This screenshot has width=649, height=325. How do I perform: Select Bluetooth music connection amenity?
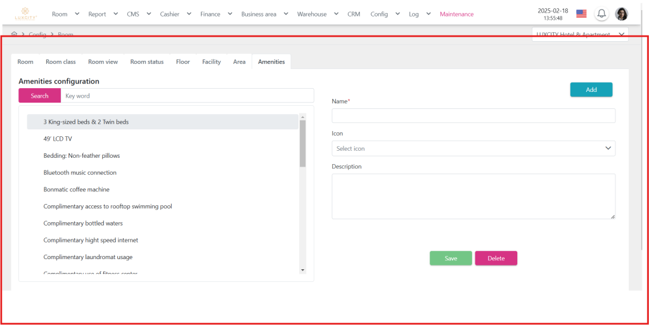[x=80, y=172]
